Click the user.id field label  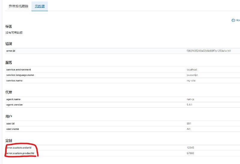click(10, 123)
